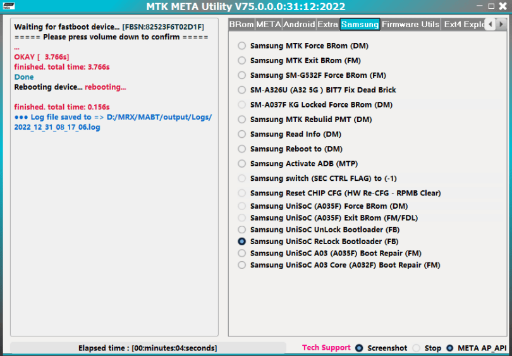
Task: Choose Samsung UniSoC UnLock Bootloader (FB)
Action: pyautogui.click(x=242, y=230)
